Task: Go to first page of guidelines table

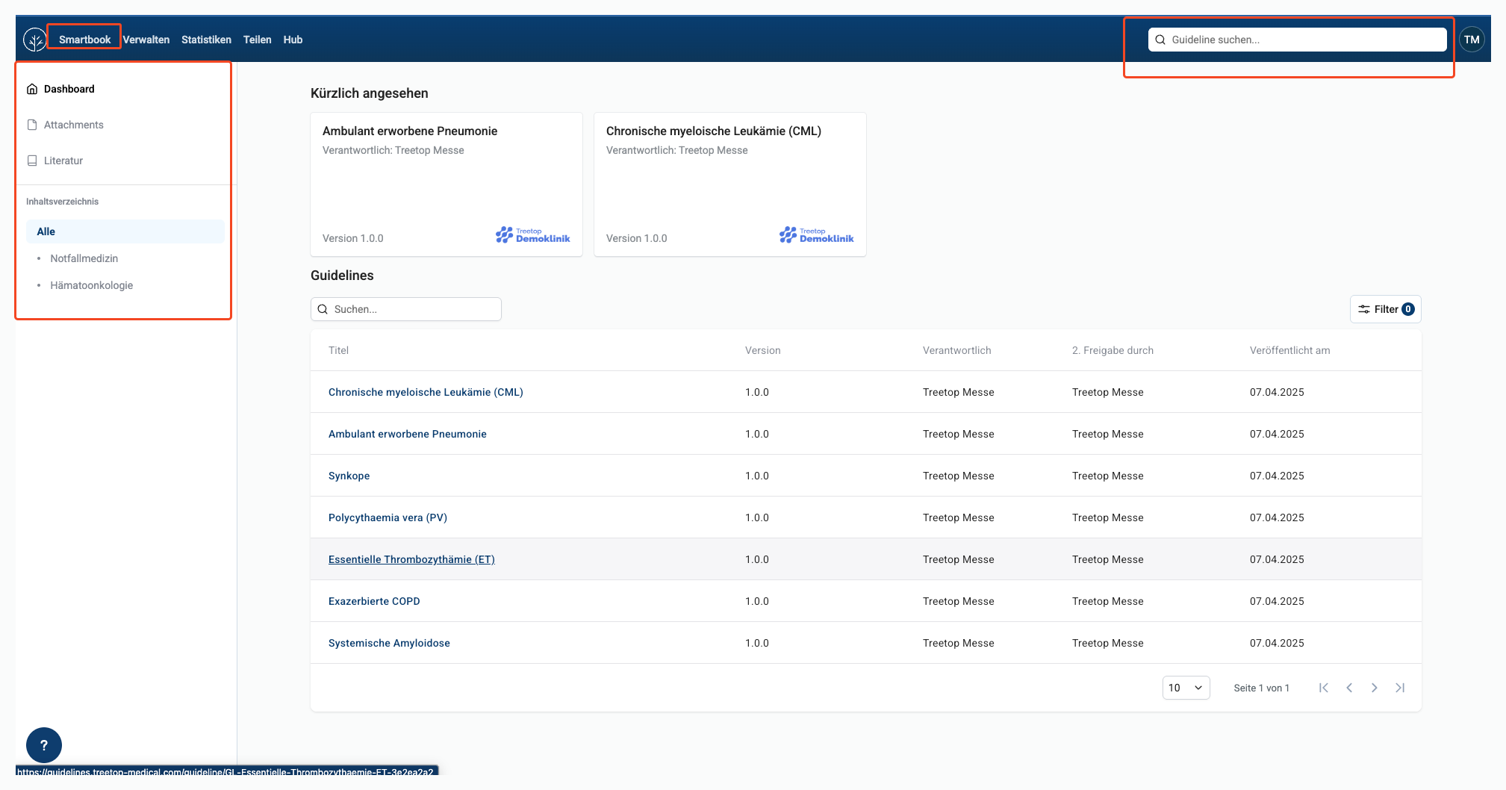Action: [1324, 688]
